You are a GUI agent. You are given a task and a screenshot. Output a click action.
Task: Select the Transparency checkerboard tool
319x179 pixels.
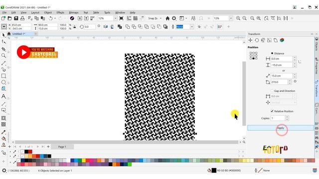pos(3,124)
